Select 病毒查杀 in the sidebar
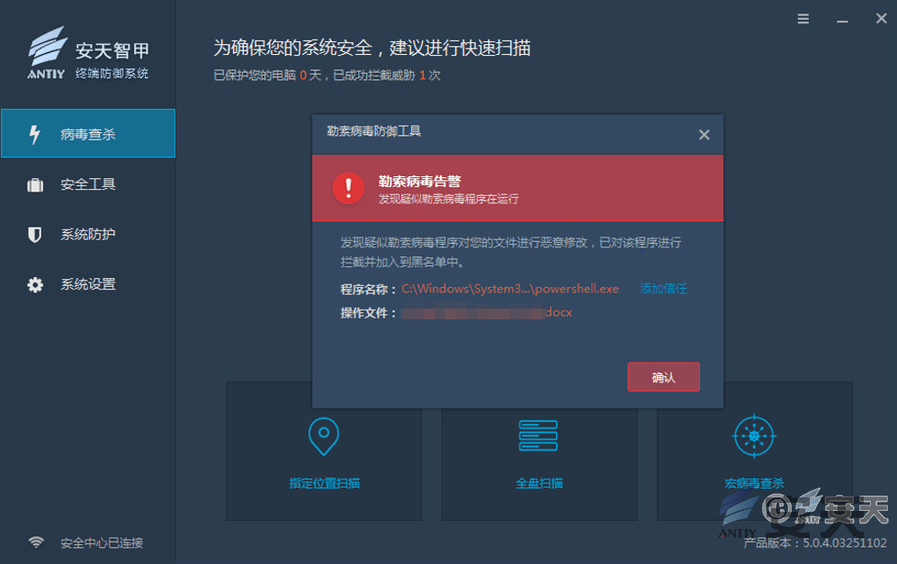Image resolution: width=897 pixels, height=564 pixels. coord(88,133)
